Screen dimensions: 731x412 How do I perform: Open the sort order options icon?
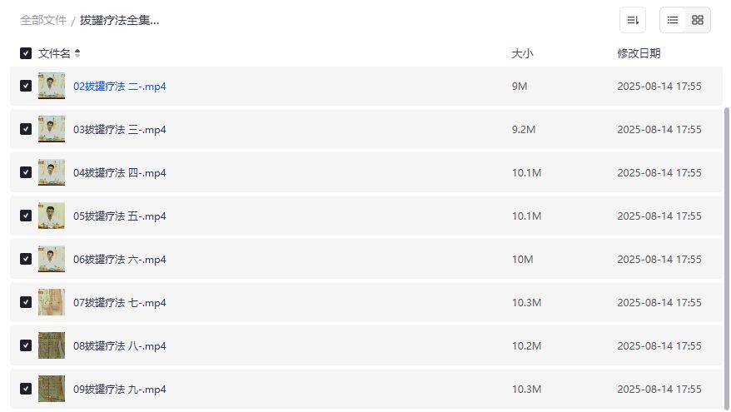(x=633, y=20)
